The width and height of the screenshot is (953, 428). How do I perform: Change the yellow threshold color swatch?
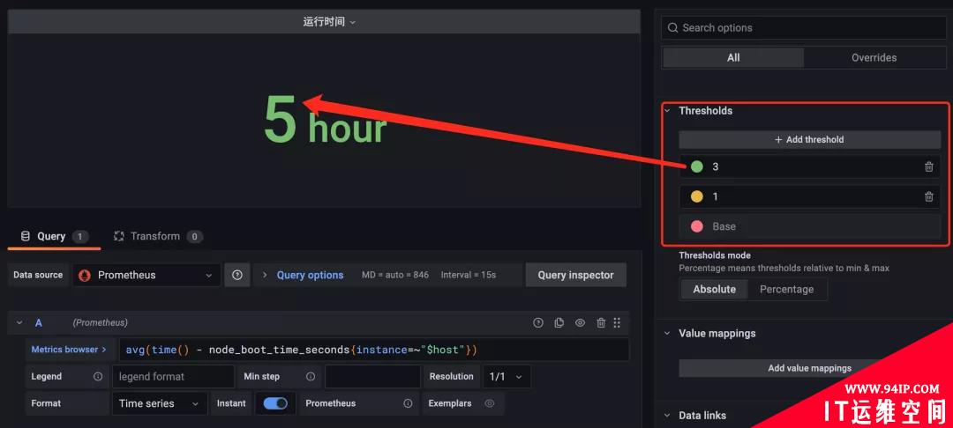(x=696, y=196)
